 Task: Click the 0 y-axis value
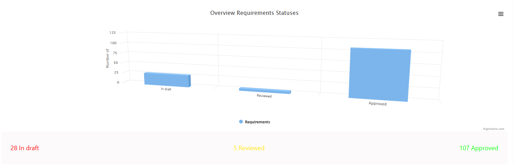point(118,82)
